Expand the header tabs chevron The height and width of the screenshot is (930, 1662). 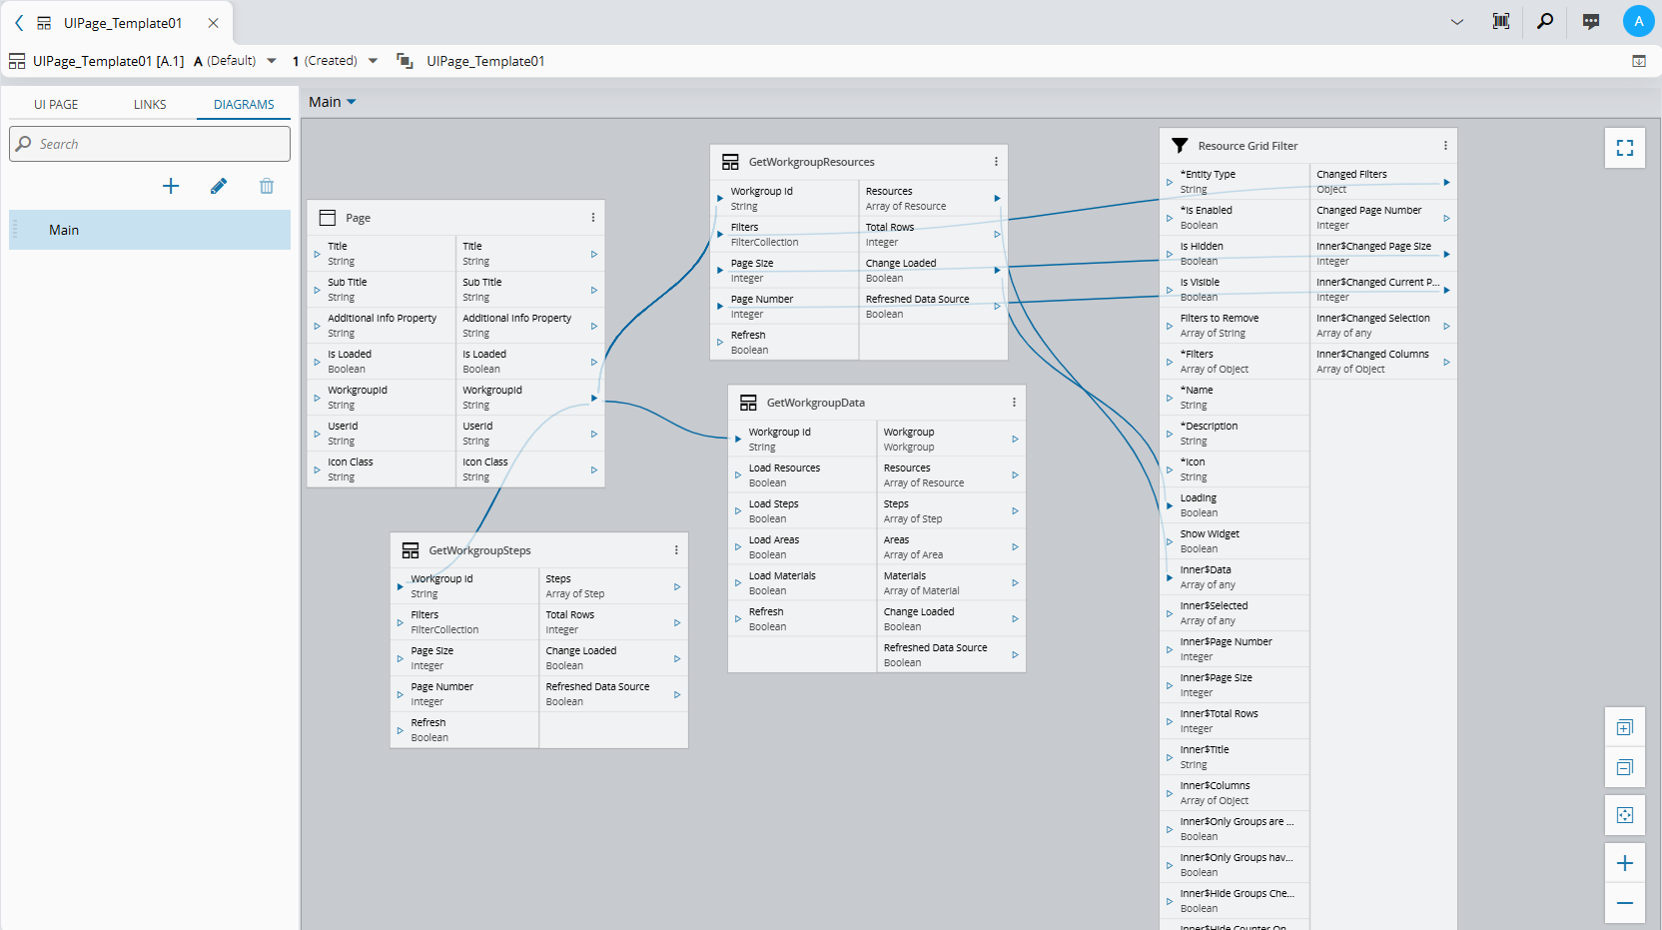1457,22
